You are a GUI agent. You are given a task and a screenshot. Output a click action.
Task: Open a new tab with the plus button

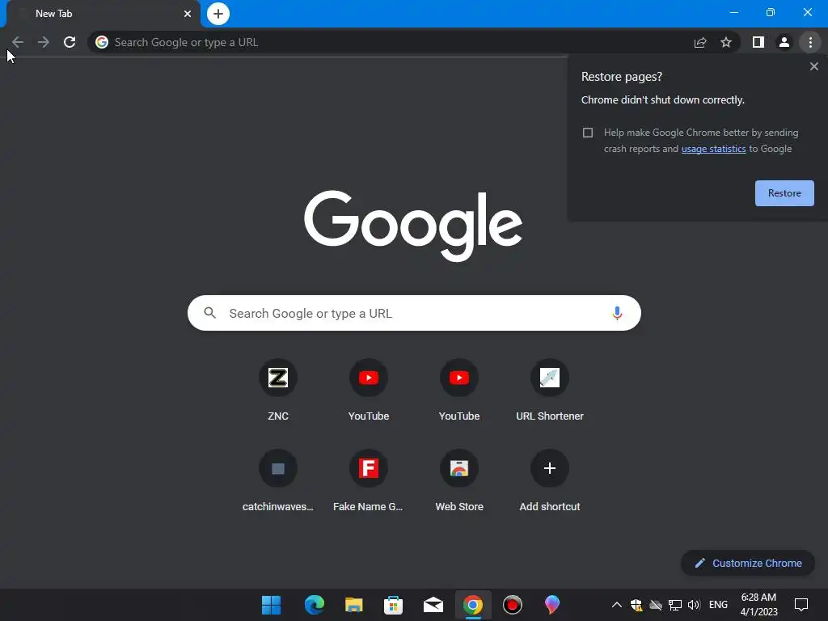click(x=218, y=14)
